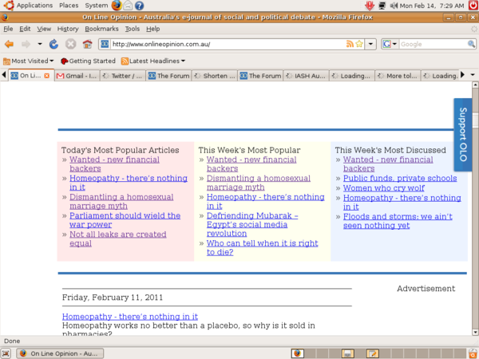
Task: Click the search magnifier icon
Action: click(471, 44)
